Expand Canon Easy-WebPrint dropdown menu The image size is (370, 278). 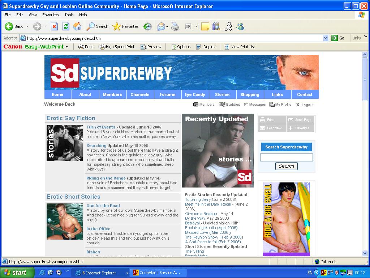point(67,47)
